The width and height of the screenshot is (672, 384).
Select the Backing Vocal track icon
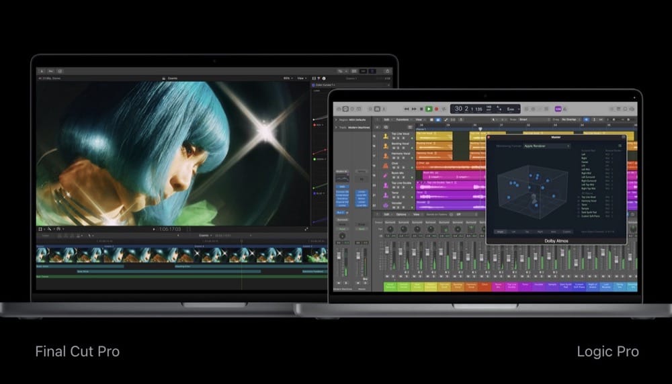click(x=386, y=146)
